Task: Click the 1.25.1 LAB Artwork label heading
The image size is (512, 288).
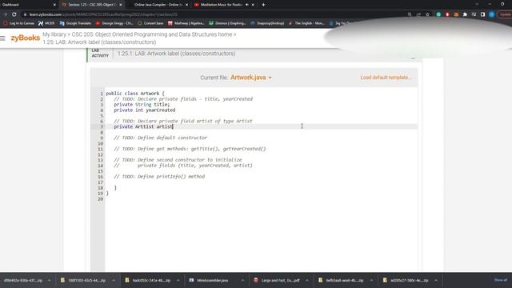Action: [176, 54]
